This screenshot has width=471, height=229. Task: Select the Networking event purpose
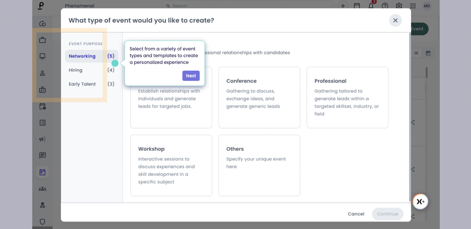91,56
